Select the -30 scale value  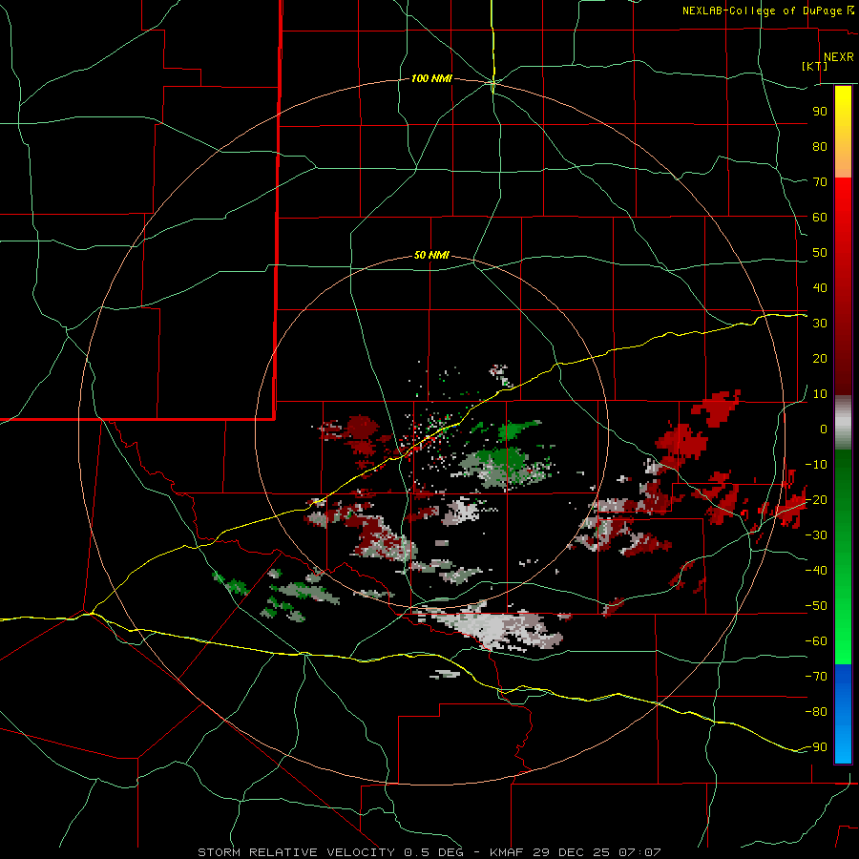click(816, 535)
